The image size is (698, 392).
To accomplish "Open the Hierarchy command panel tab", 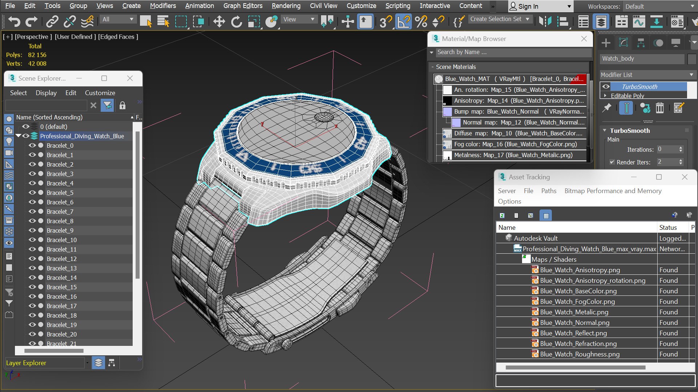I will [641, 43].
